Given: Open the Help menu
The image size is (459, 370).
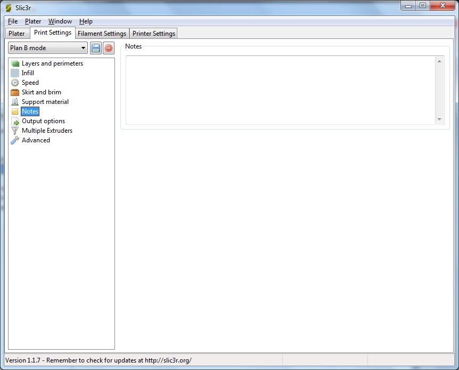Looking at the screenshot, I should point(86,21).
